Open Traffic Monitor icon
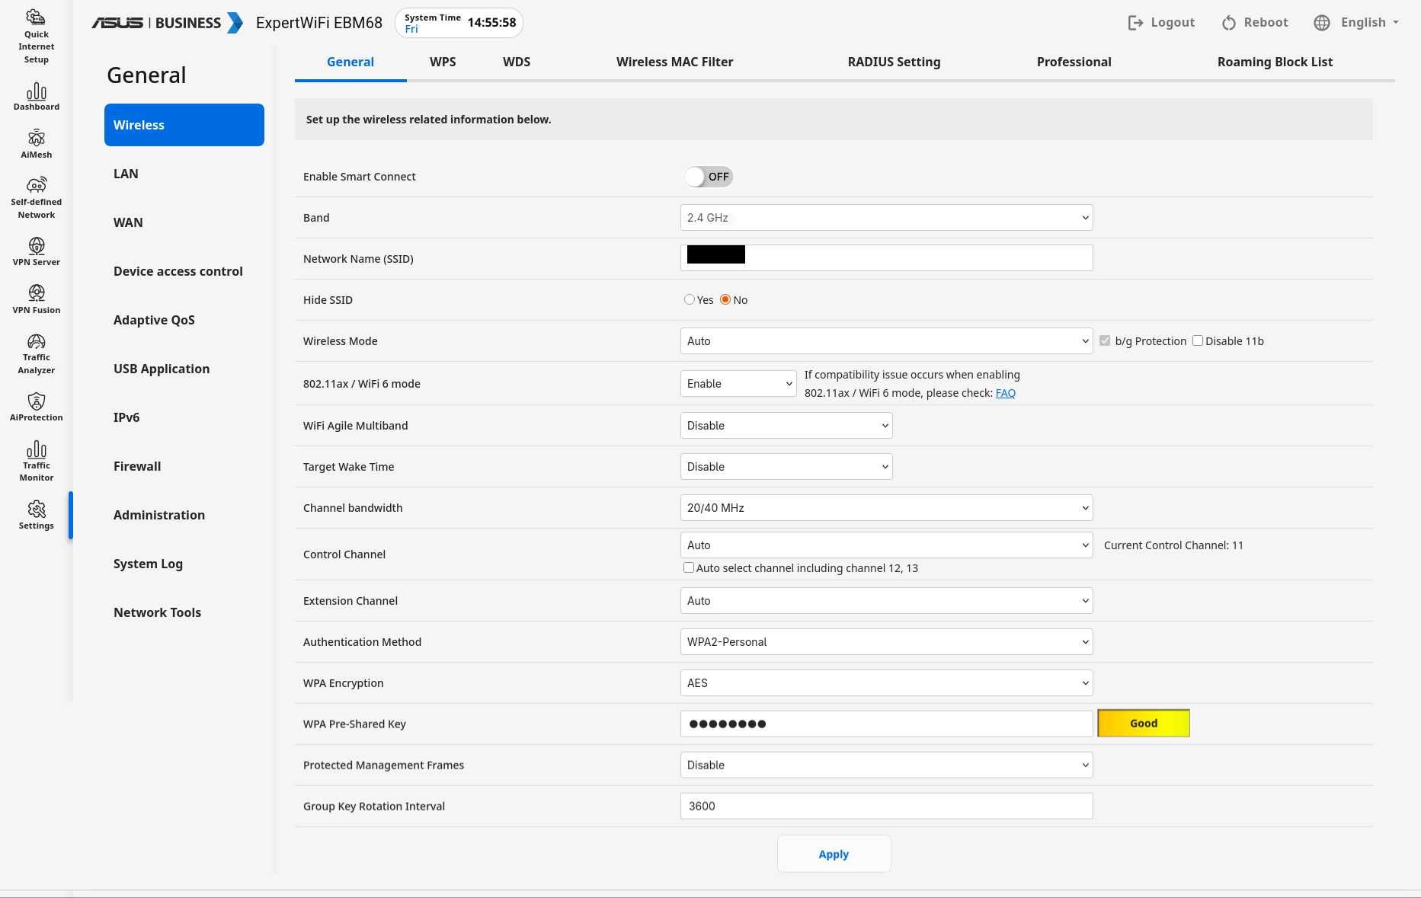 pyautogui.click(x=36, y=449)
